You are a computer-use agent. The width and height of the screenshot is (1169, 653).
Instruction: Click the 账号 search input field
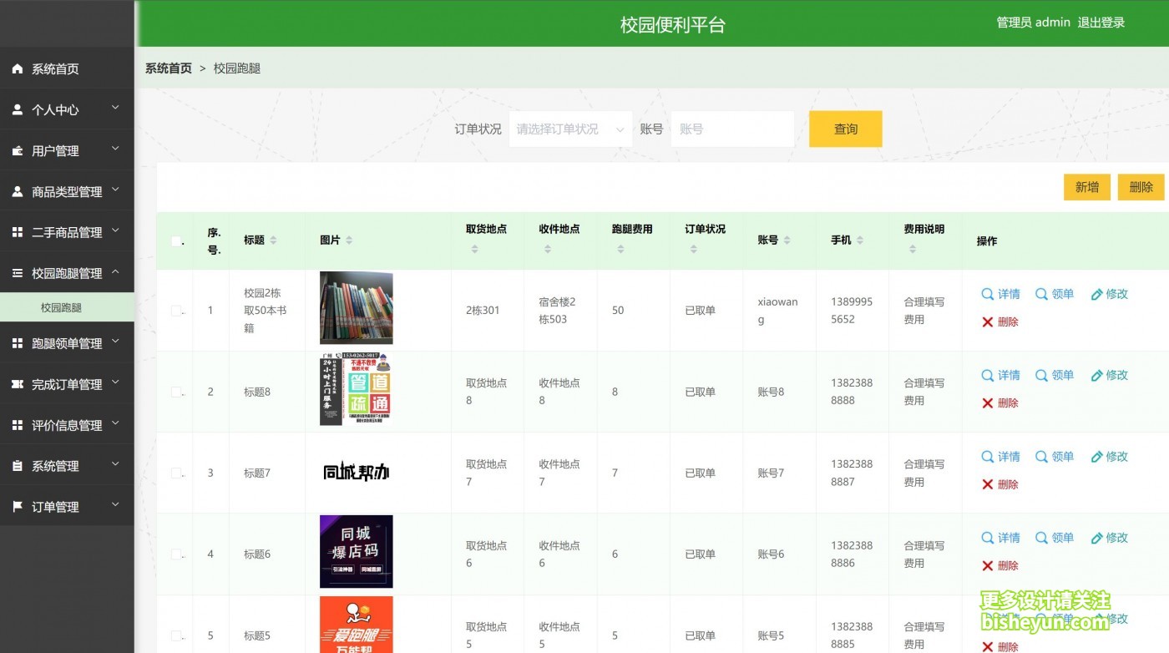[x=732, y=129]
